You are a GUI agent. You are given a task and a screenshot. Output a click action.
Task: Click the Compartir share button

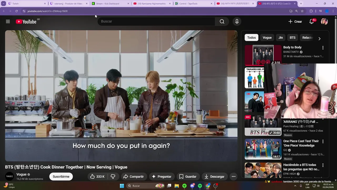click(x=133, y=177)
